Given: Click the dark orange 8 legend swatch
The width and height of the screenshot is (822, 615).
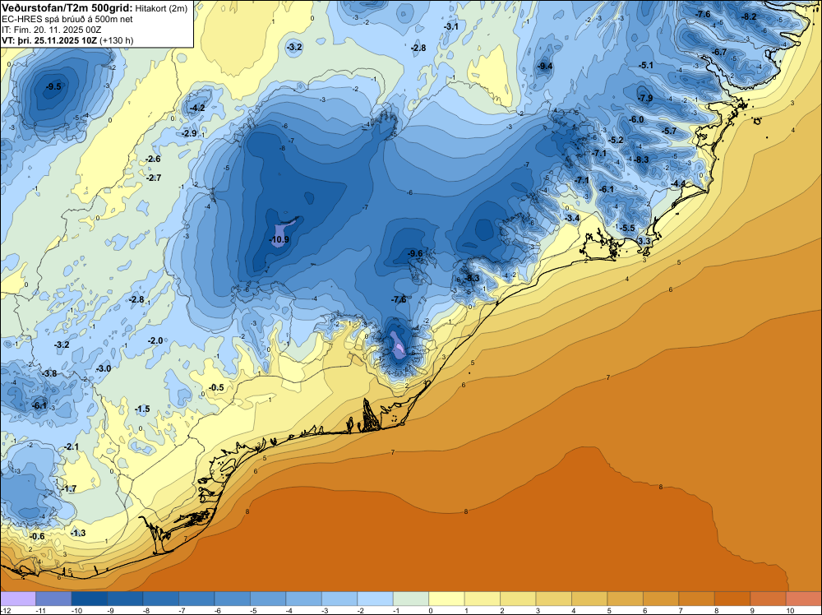Looking at the screenshot, I should (x=732, y=599).
